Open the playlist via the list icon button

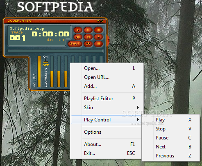pos(98,44)
